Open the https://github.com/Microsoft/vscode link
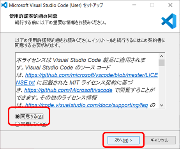Screen dimensions: 180x149 (68, 90)
